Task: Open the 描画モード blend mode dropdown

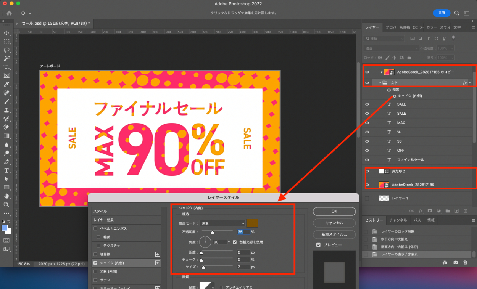Action: 222,223
